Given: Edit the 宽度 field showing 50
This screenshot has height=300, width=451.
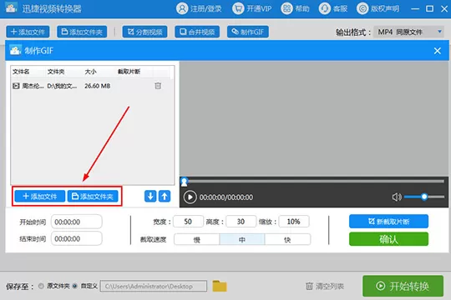Looking at the screenshot, I should pyautogui.click(x=188, y=222).
